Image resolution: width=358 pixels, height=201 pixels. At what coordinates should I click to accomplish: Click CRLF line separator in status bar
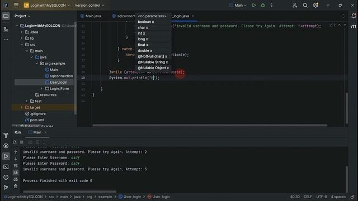(308, 197)
